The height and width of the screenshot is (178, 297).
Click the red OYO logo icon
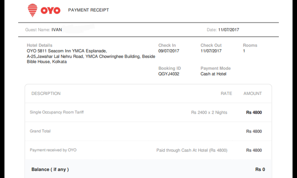point(32,10)
